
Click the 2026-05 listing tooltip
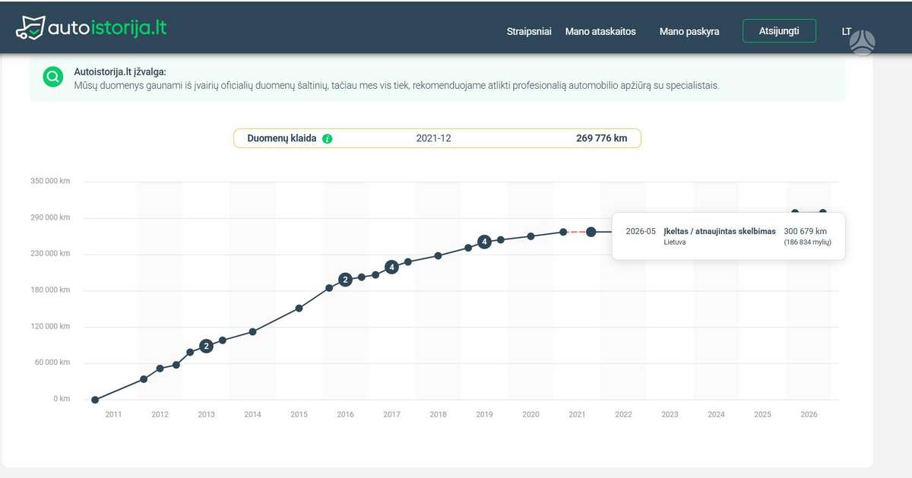tap(728, 236)
